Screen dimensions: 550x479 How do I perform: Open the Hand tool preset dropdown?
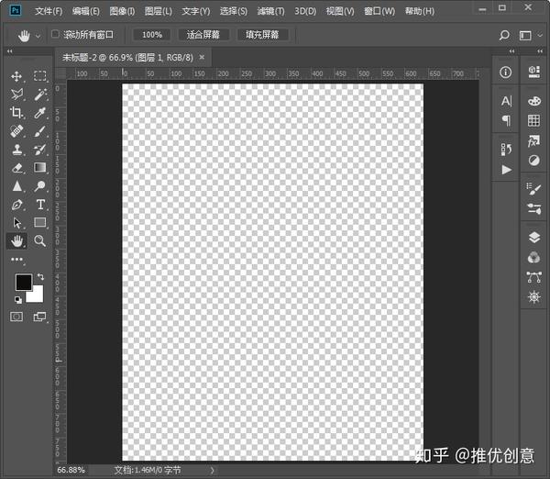click(38, 36)
